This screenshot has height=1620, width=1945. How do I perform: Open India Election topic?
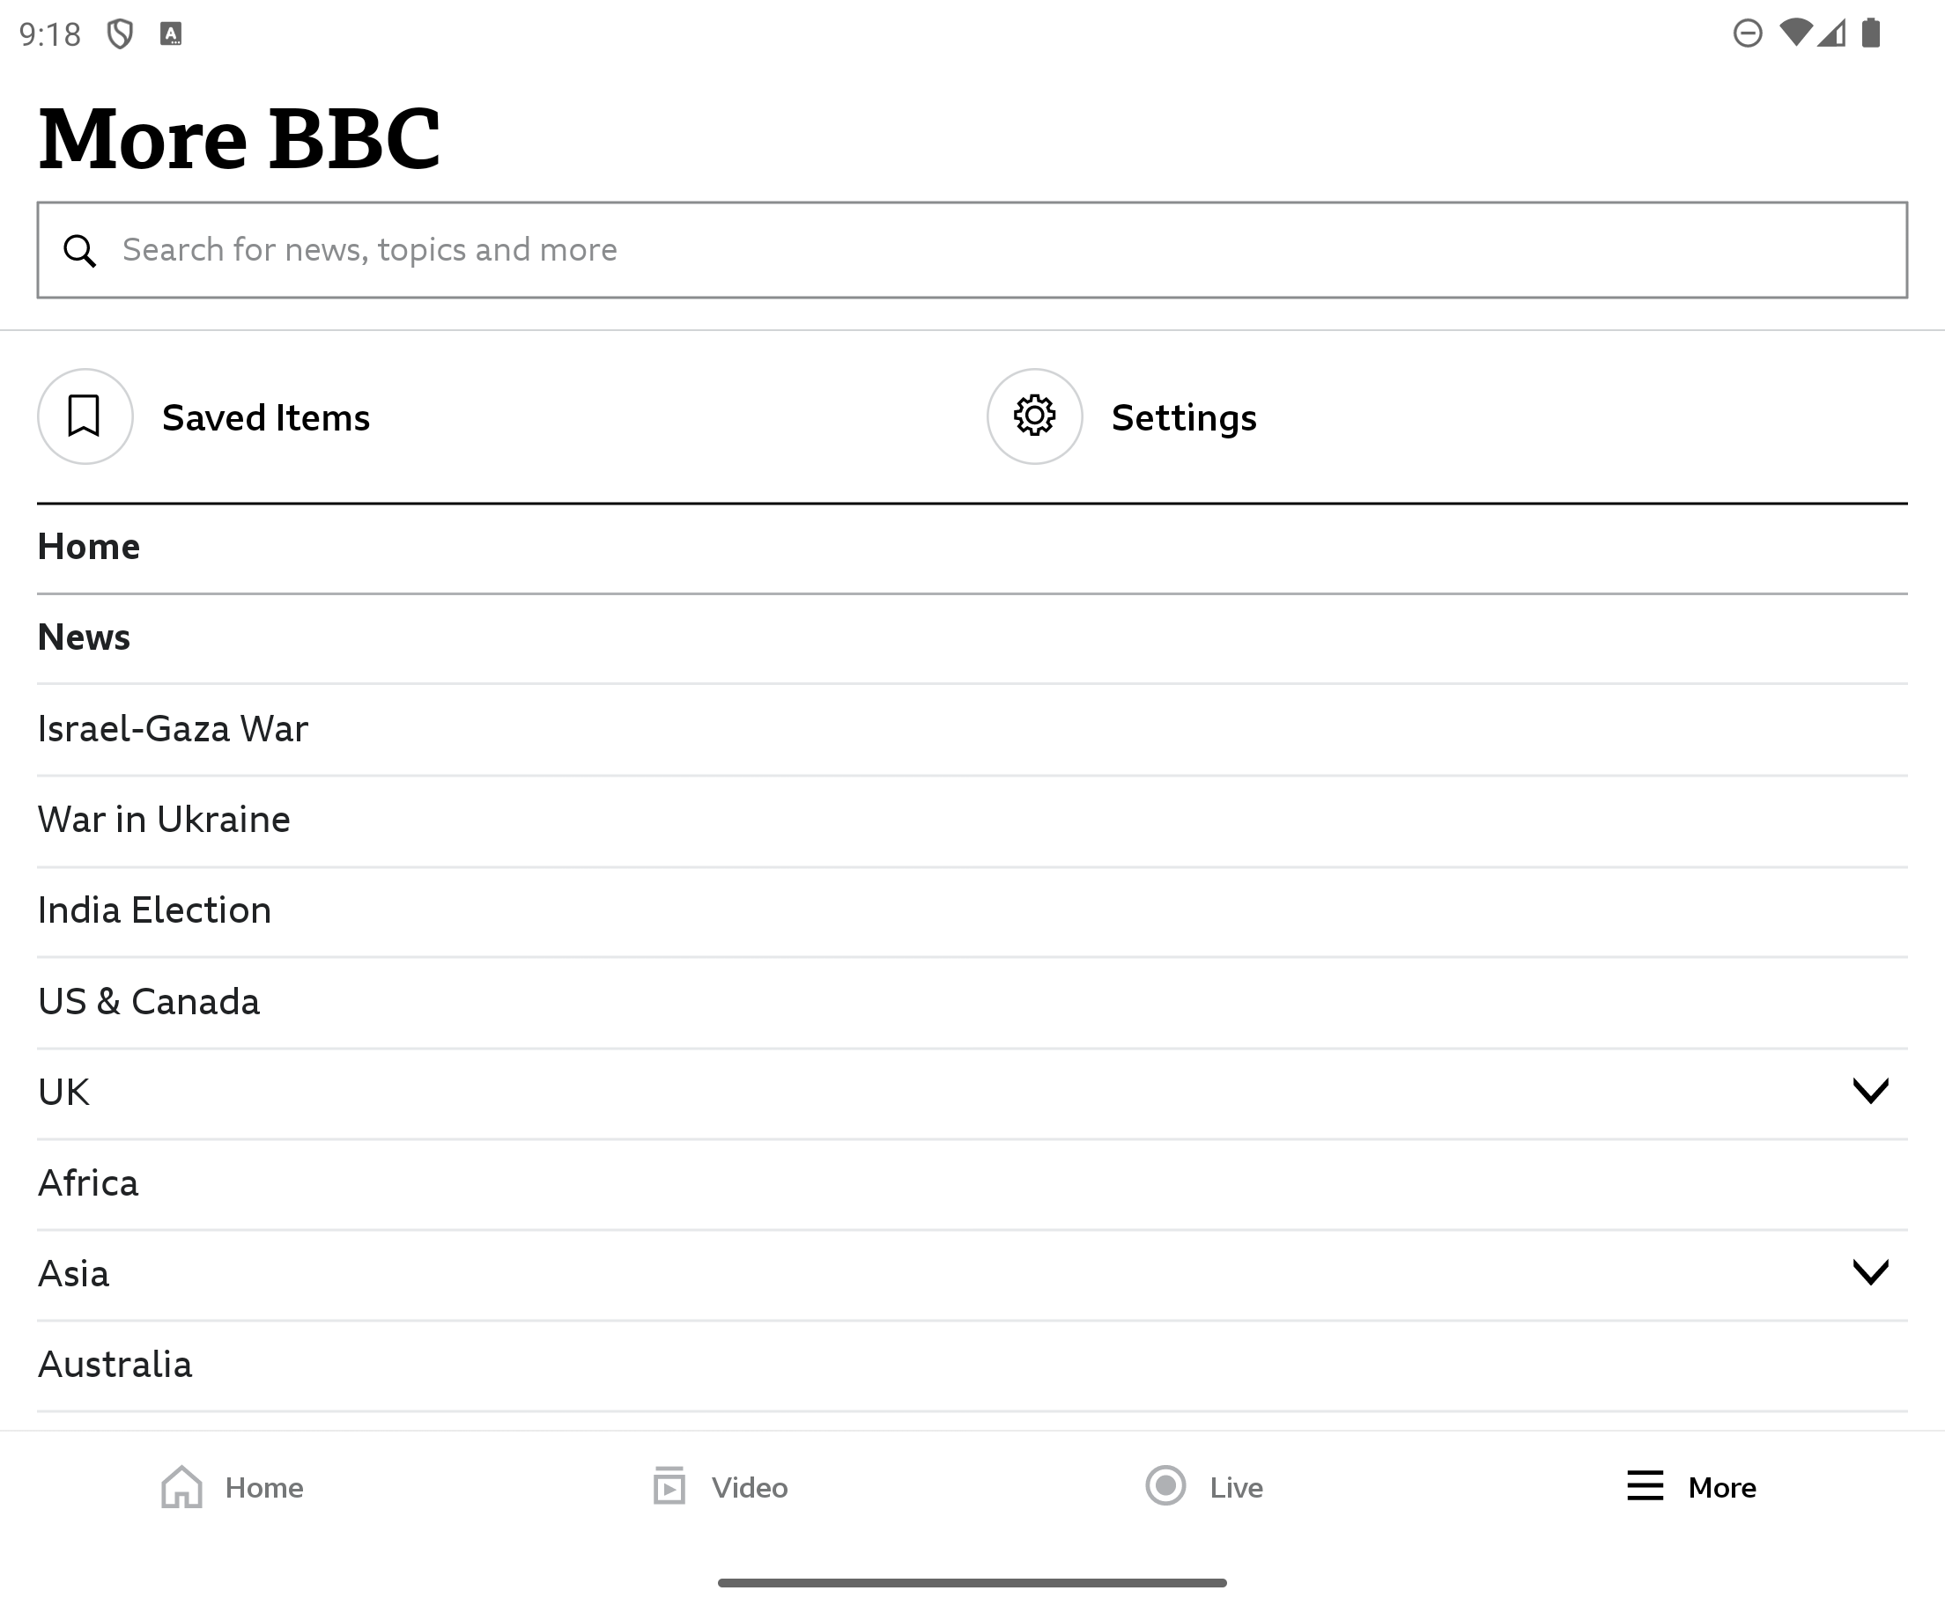coord(972,911)
